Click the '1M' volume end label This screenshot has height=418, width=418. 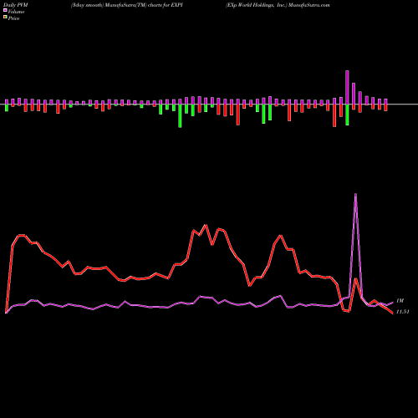pos(400,301)
